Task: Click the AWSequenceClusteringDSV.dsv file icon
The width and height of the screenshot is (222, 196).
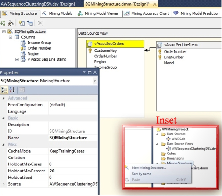Action: (168, 149)
